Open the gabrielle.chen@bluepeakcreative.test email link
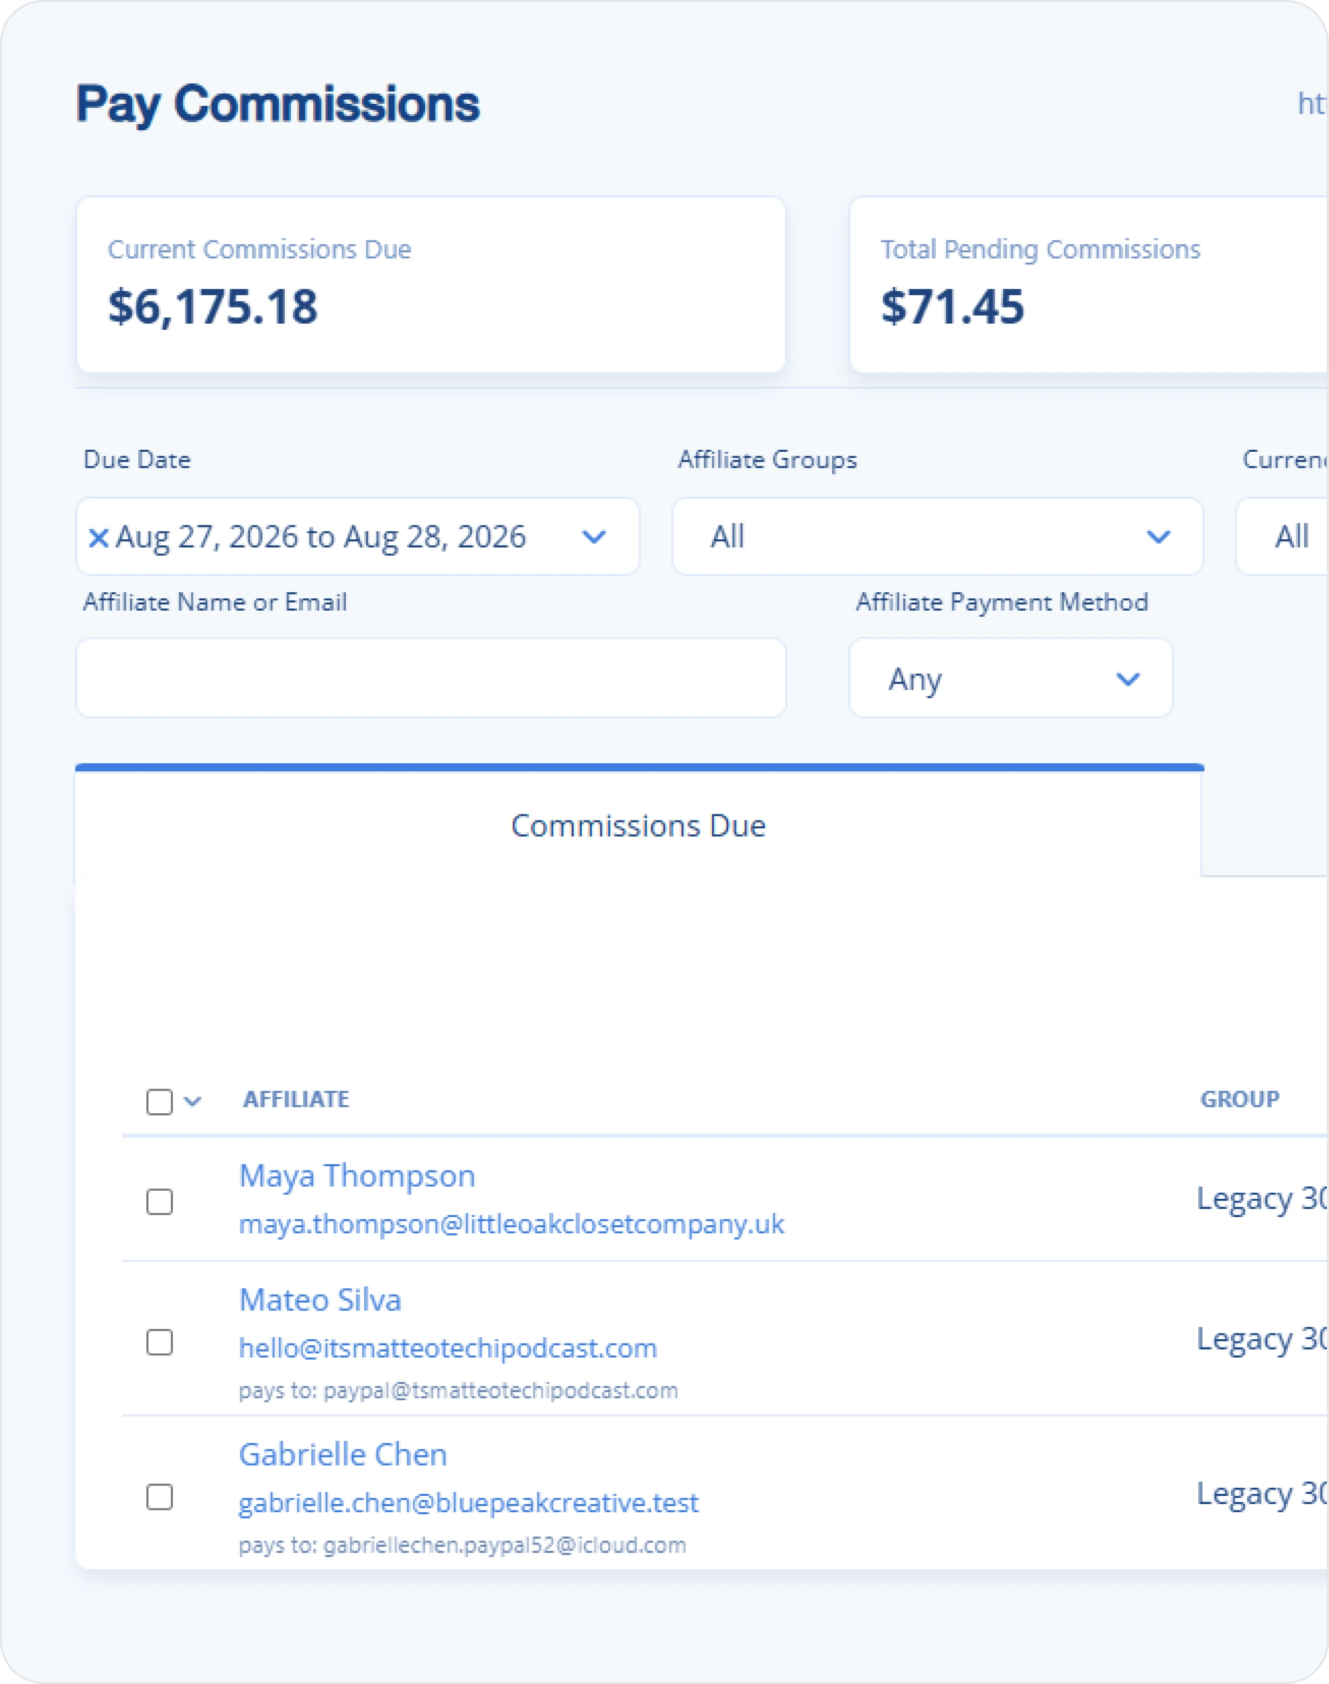The width and height of the screenshot is (1329, 1684). (x=468, y=1502)
